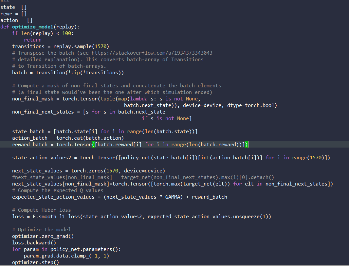
Task: Click the torch.cat(batch.action) call
Action: 90,138
